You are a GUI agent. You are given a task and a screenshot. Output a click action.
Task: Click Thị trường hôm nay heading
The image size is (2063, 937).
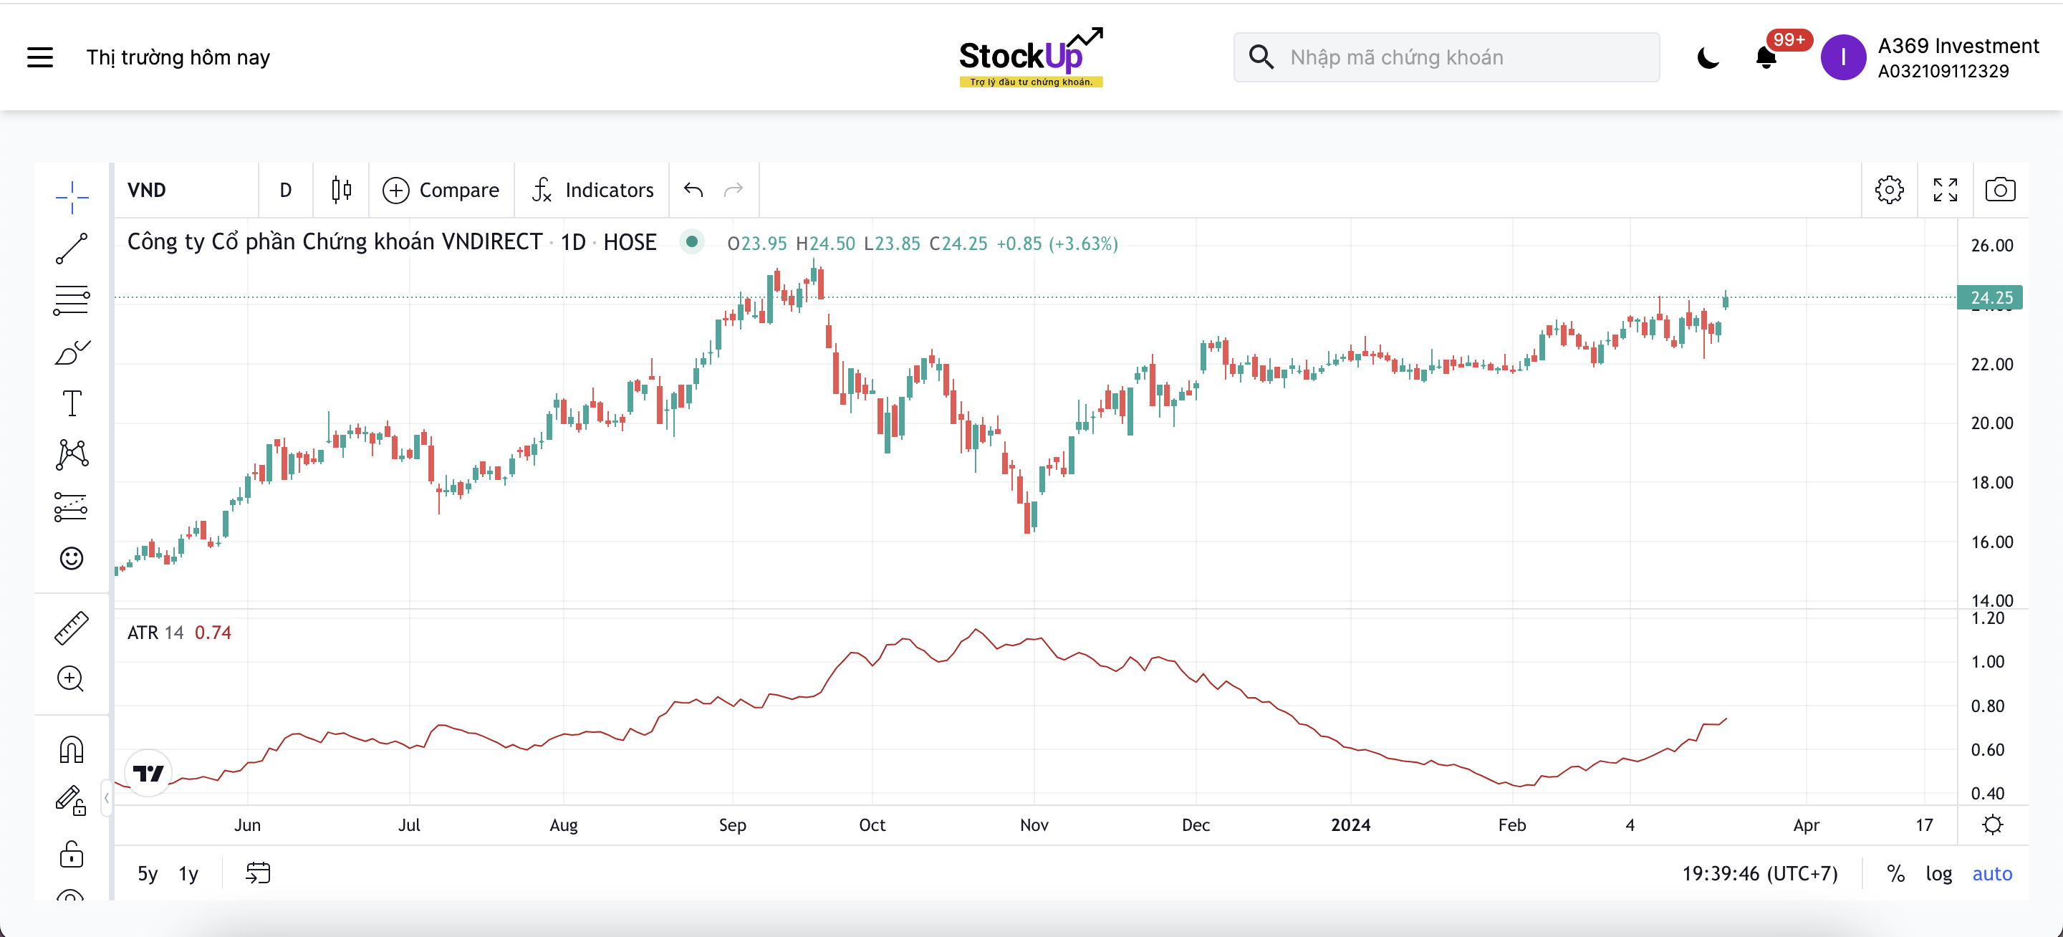178,57
